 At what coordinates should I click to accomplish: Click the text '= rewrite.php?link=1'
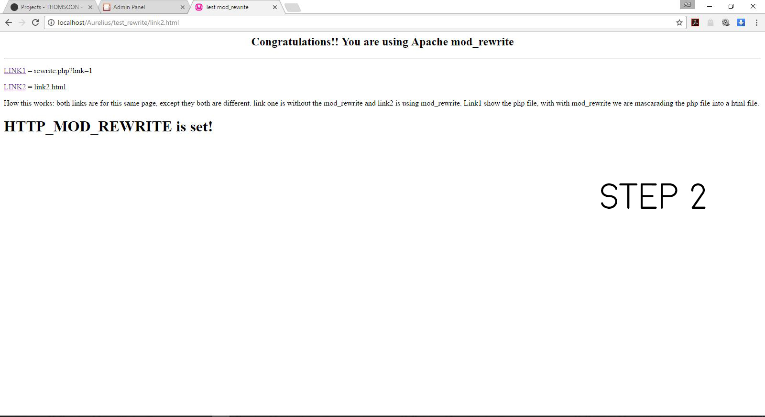[x=60, y=71]
